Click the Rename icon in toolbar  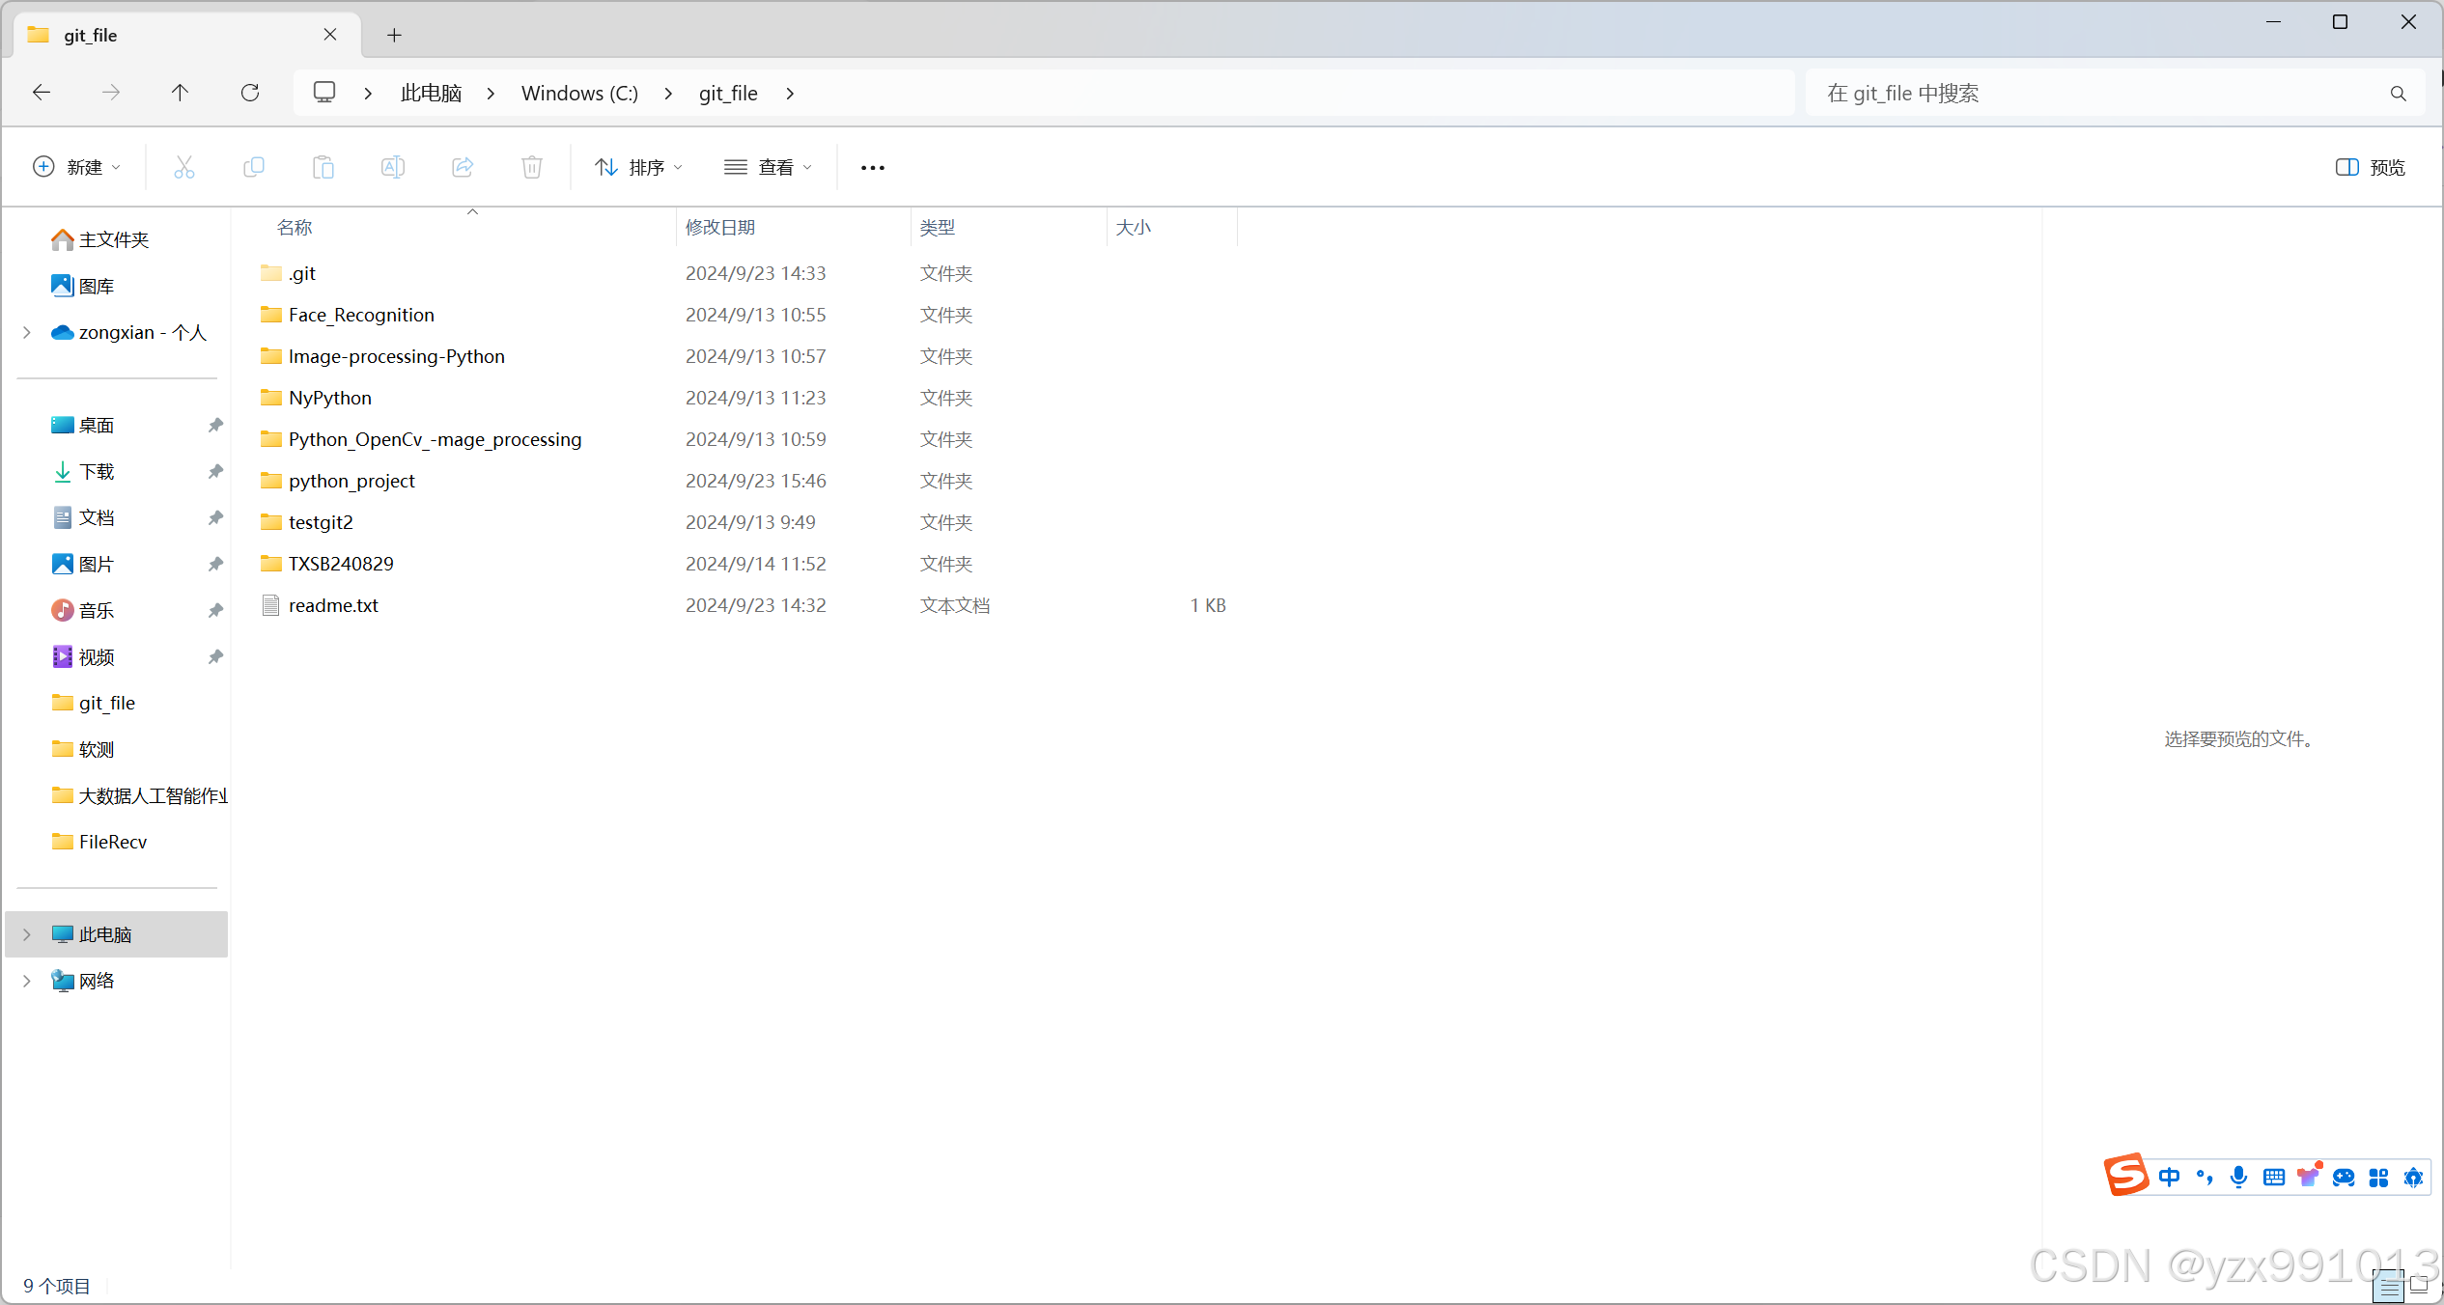click(393, 167)
